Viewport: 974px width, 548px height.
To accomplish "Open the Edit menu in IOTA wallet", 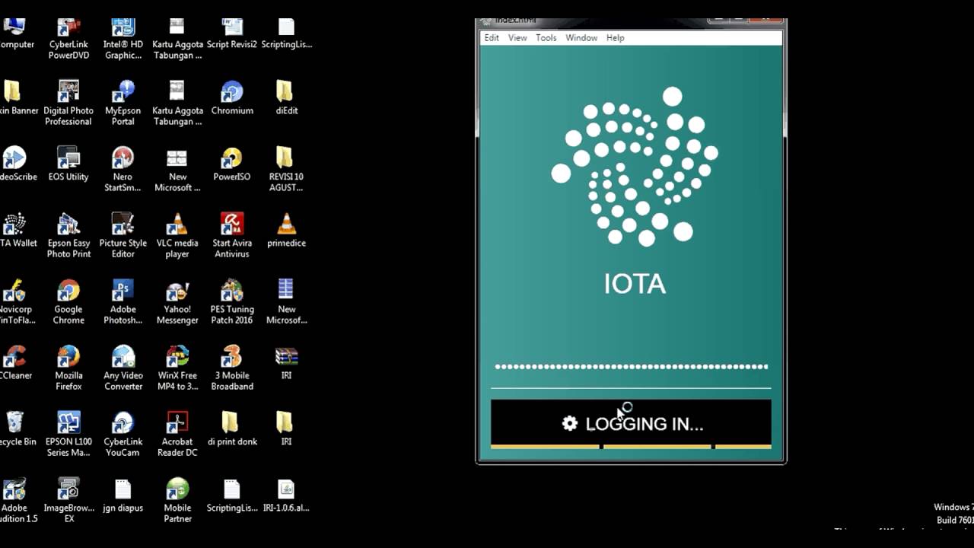I will [x=492, y=37].
